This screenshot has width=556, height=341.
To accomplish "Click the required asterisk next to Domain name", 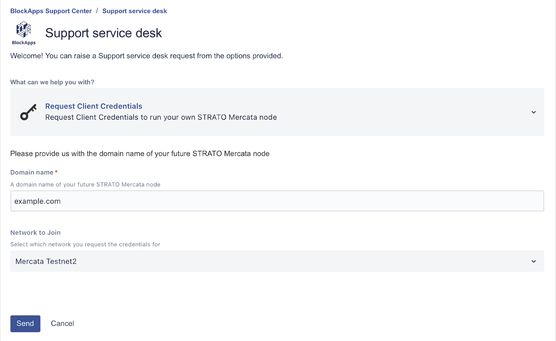I will (56, 172).
